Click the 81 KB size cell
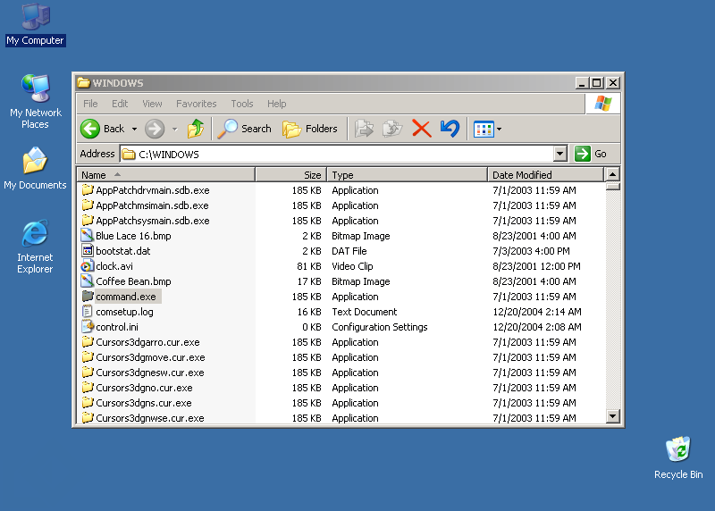715x511 pixels. [x=308, y=266]
